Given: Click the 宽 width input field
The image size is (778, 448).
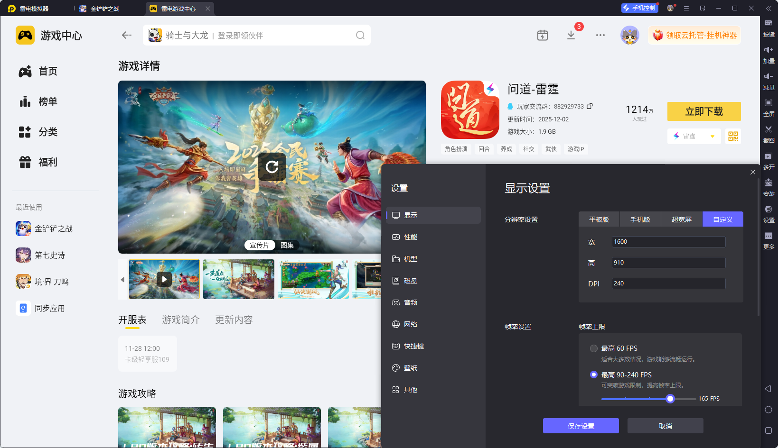Looking at the screenshot, I should (668, 242).
